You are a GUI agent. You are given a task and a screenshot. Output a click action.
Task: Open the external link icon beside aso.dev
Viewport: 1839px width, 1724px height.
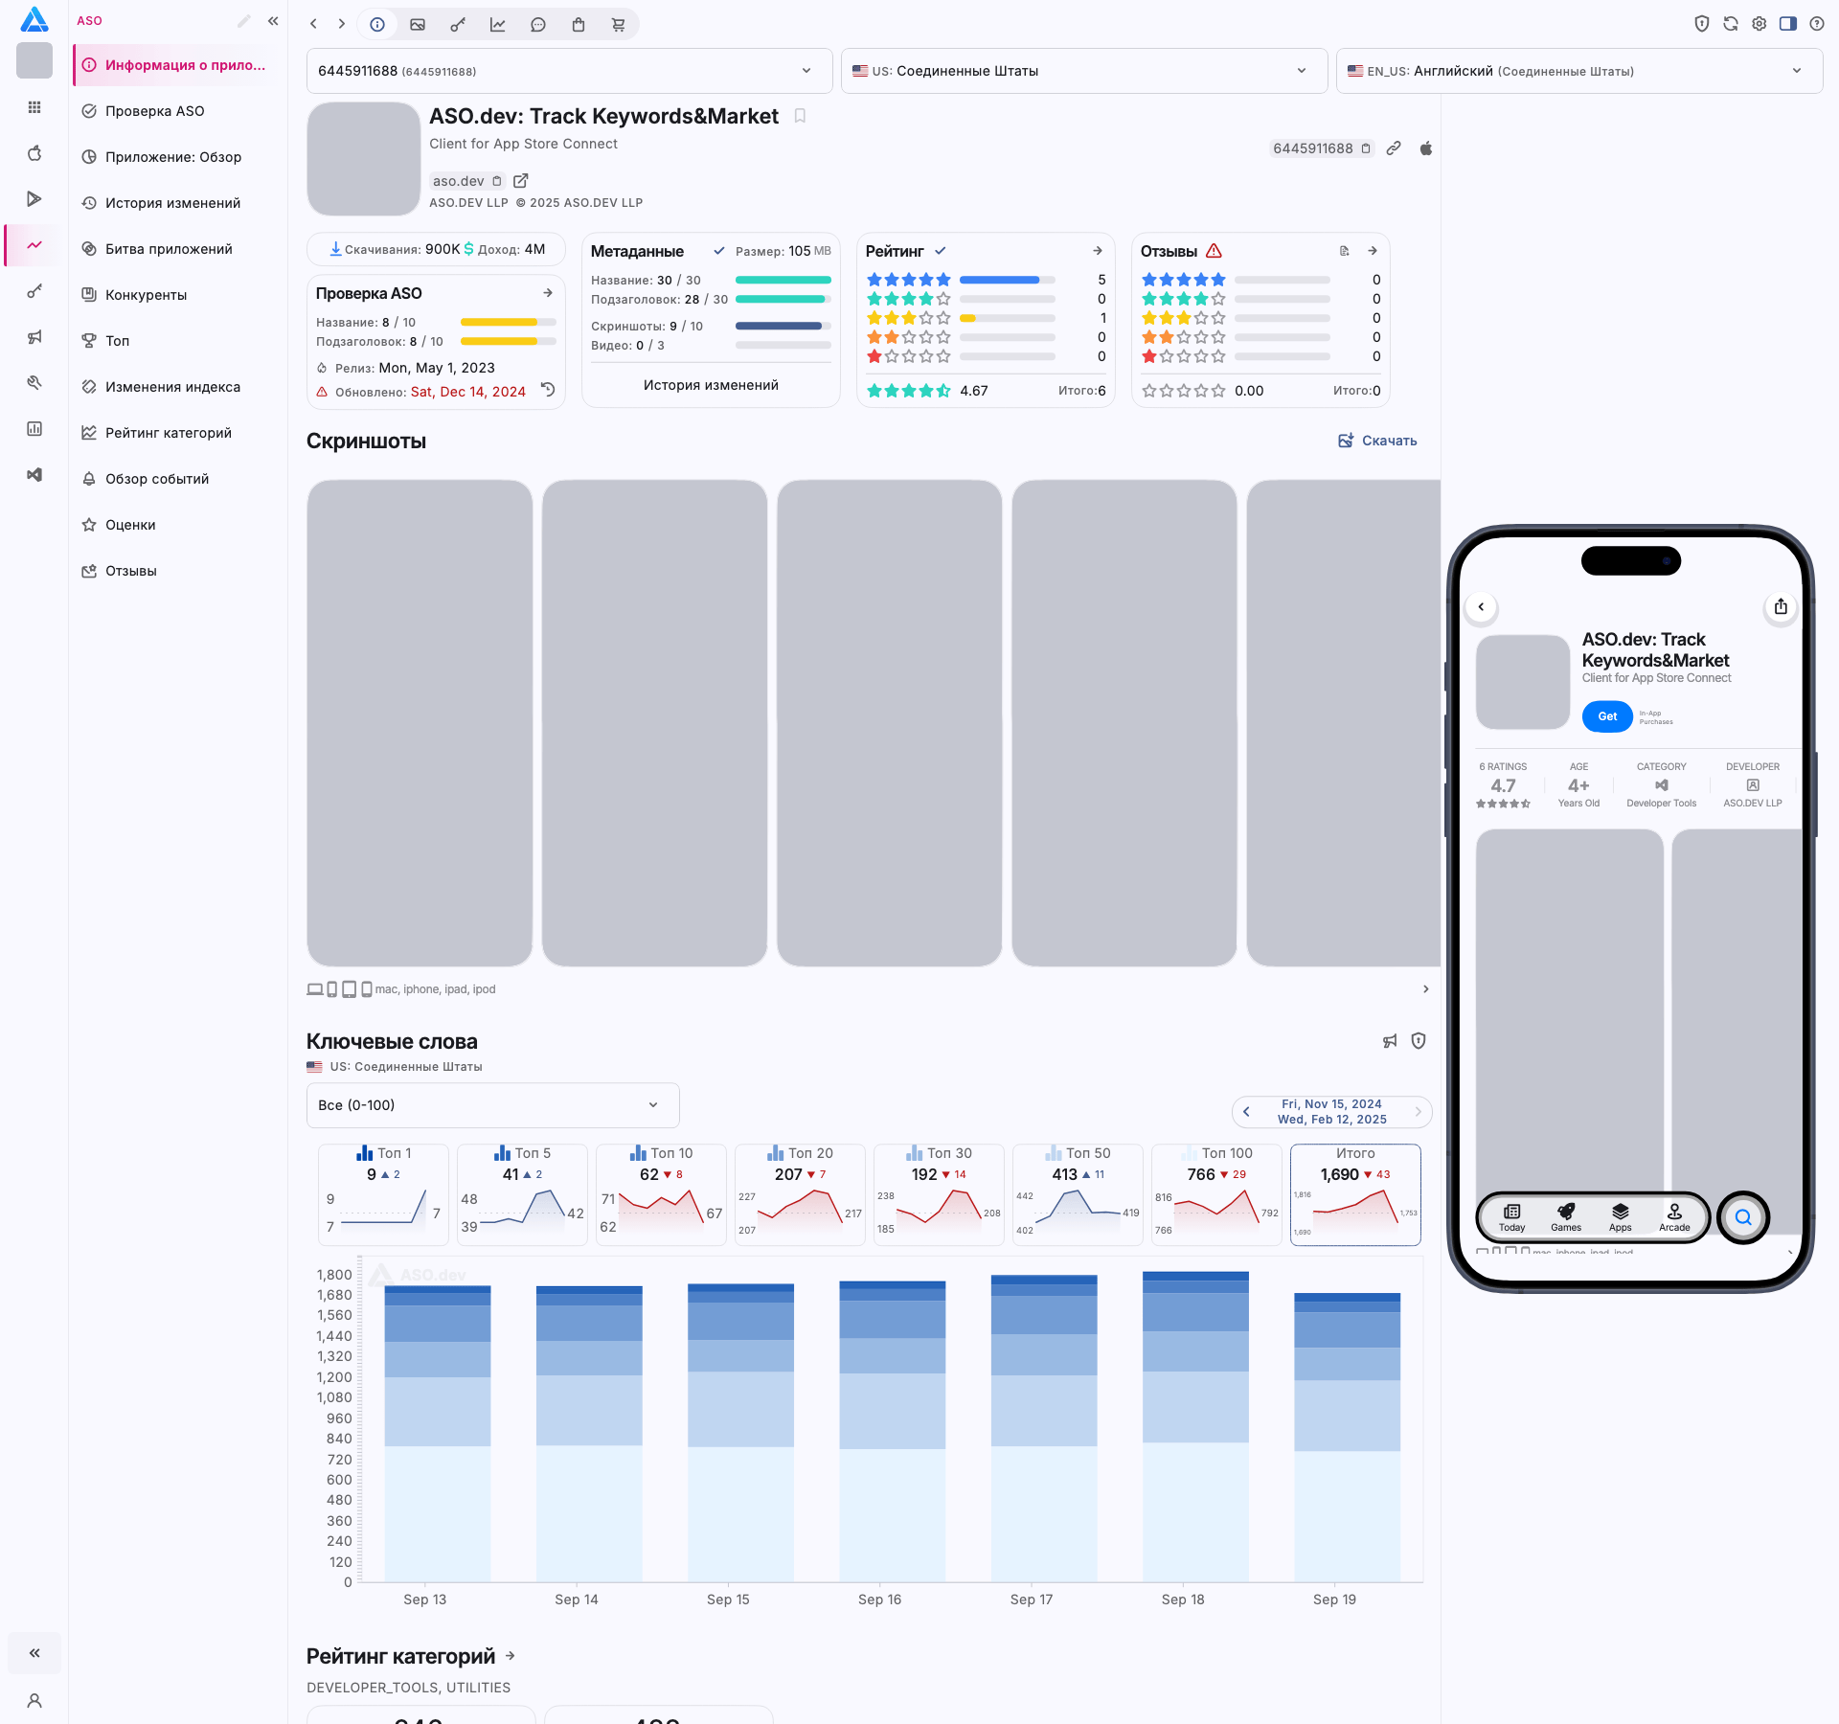pyautogui.click(x=521, y=181)
